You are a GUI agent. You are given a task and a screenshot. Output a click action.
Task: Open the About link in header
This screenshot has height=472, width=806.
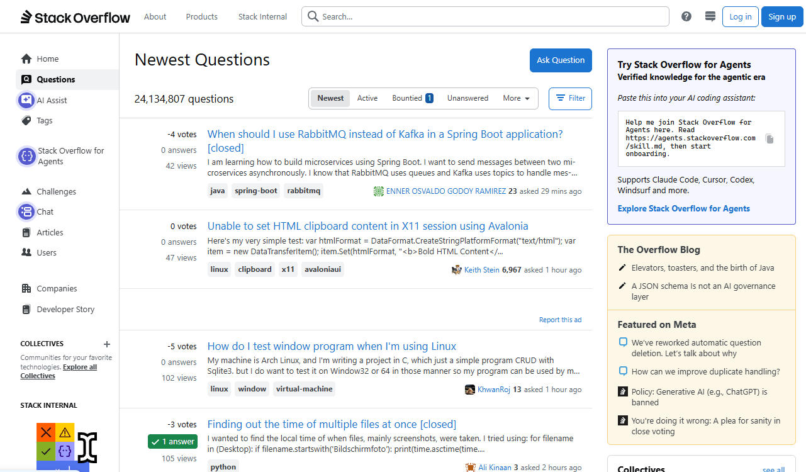(x=155, y=17)
